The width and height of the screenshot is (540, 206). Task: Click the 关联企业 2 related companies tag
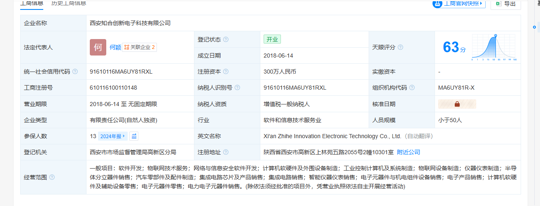pyautogui.click(x=140, y=47)
